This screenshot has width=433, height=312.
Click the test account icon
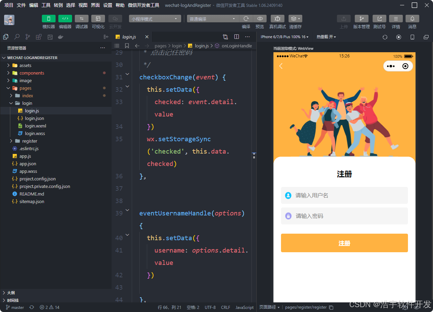pyautogui.click(x=379, y=19)
